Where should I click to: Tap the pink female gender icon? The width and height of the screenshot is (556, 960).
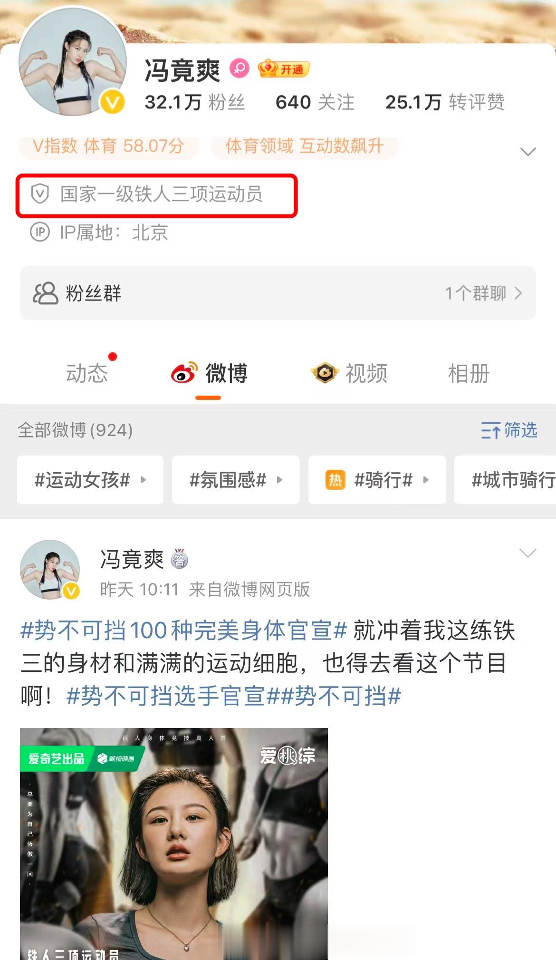[239, 68]
